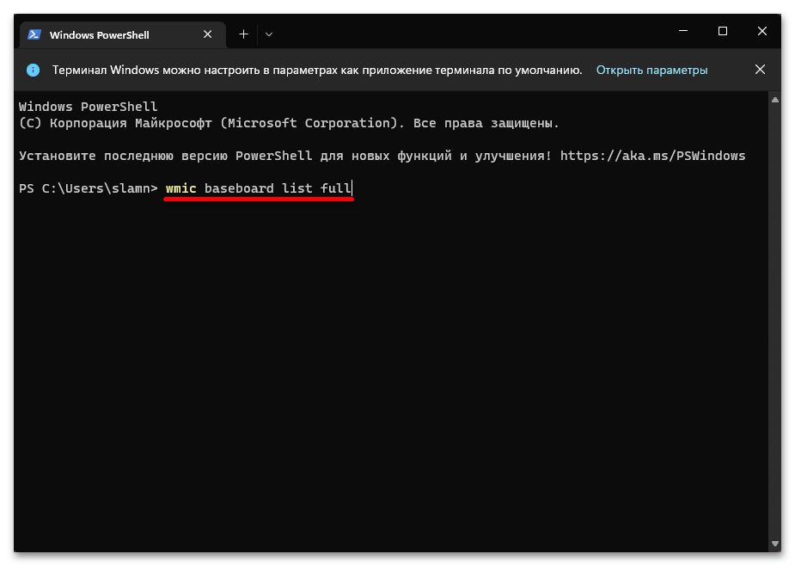Click the scrollbar down arrow
This screenshot has height=566, width=795.
click(x=774, y=543)
